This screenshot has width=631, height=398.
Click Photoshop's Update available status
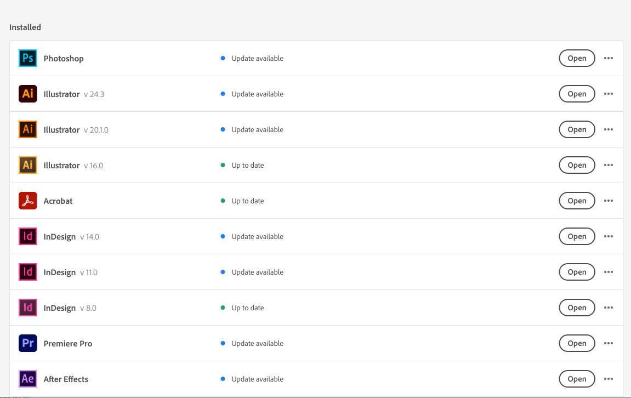257,58
